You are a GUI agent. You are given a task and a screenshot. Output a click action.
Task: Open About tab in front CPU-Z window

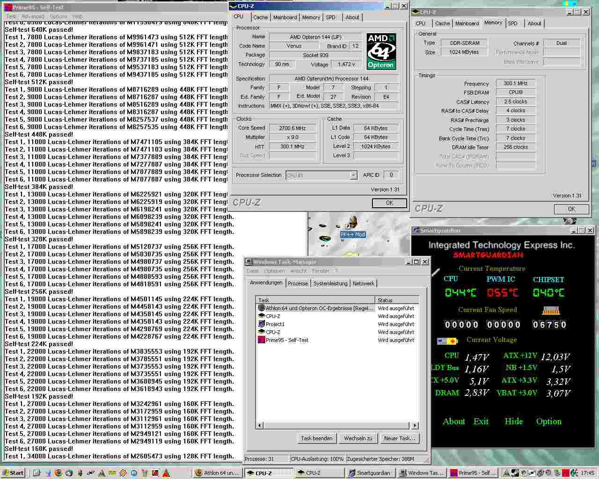[352, 17]
